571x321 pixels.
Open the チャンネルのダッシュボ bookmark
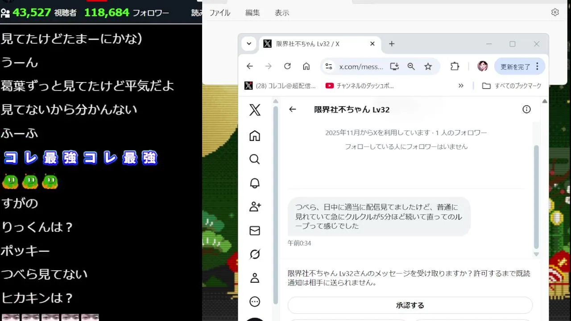click(x=360, y=86)
